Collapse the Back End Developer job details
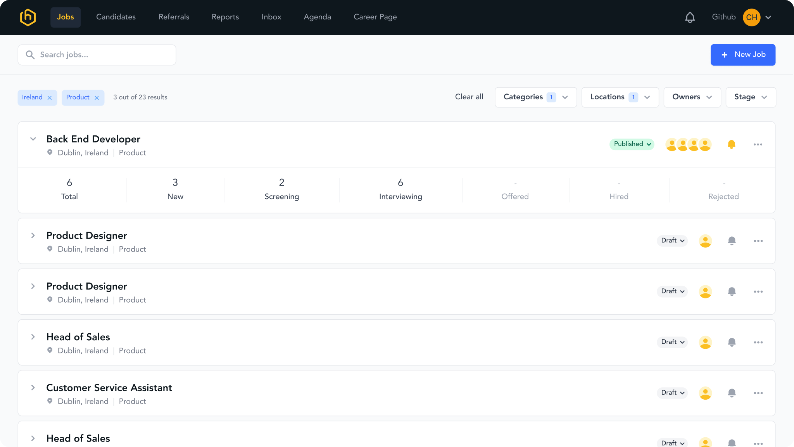Image resolution: width=794 pixels, height=447 pixels. click(33, 139)
